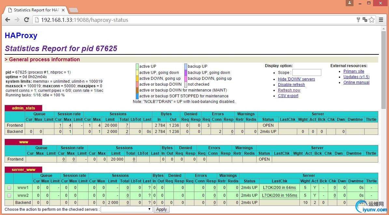Check the www1 server checkbox
This screenshot has width=389, height=215.
coord(9,188)
